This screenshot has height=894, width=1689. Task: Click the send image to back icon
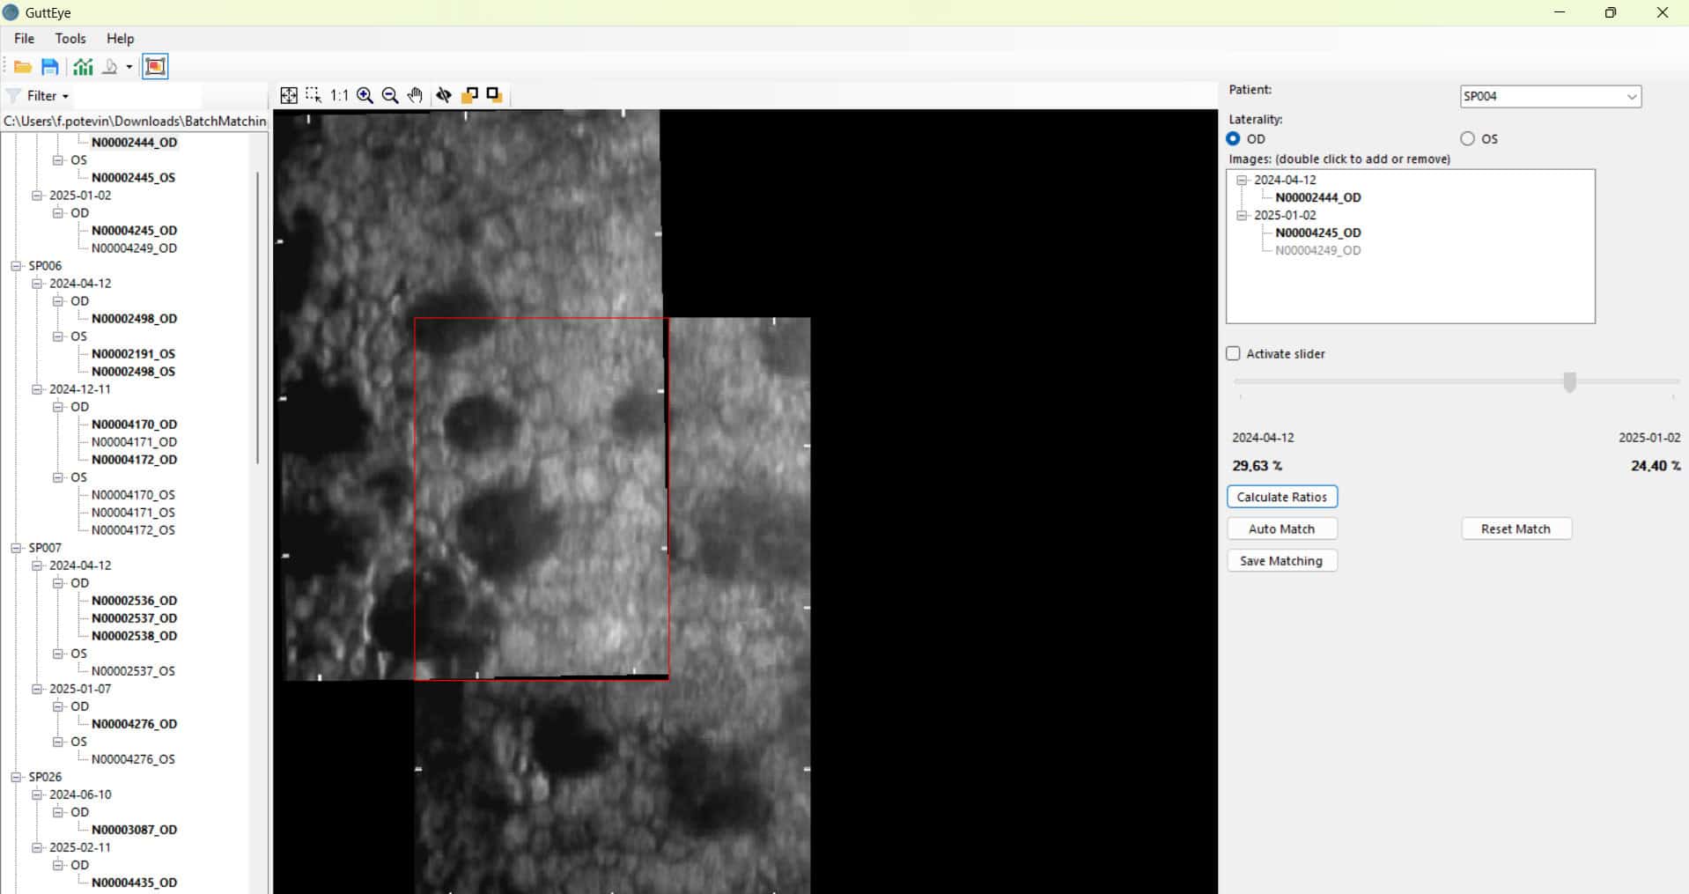point(494,95)
